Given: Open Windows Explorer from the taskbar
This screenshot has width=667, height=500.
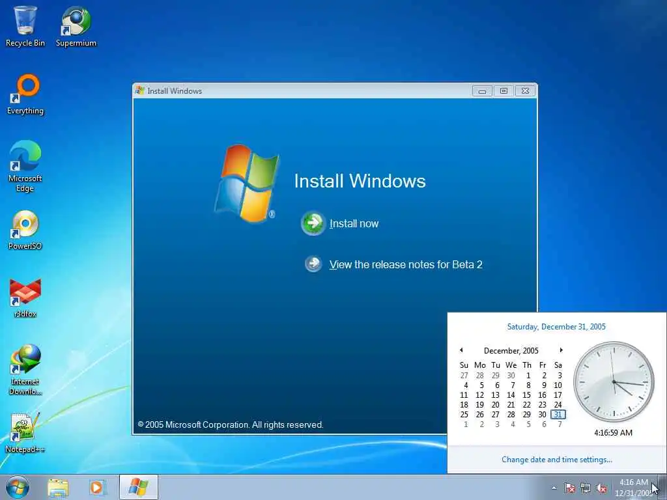Looking at the screenshot, I should pos(58,488).
